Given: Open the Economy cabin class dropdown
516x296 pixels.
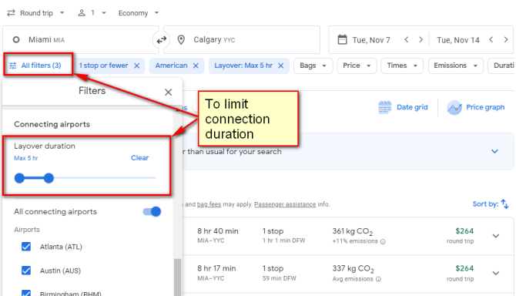Looking at the screenshot, I should [x=139, y=13].
